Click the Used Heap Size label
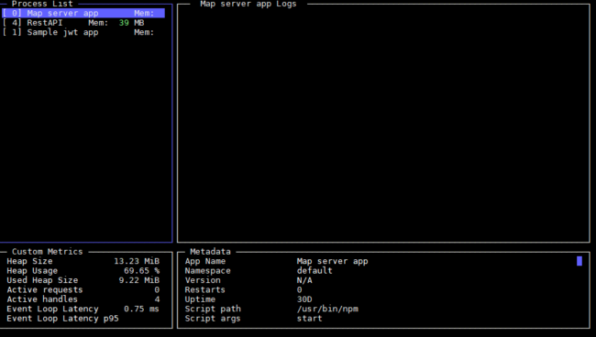This screenshot has width=596, height=337. 42,280
